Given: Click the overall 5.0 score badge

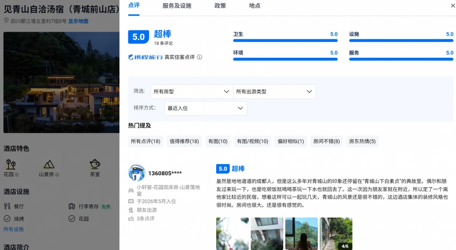Looking at the screenshot, I should pyautogui.click(x=138, y=37).
